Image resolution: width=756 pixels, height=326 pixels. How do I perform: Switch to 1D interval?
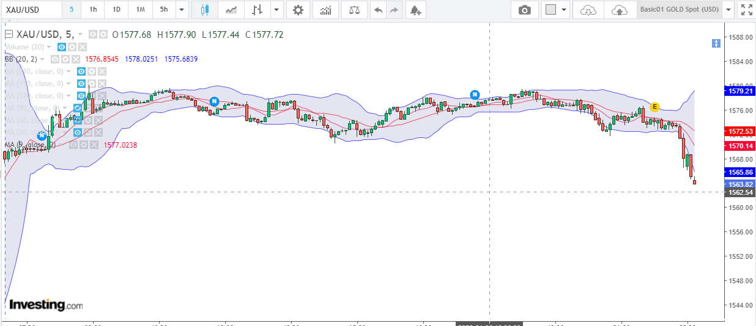(116, 10)
